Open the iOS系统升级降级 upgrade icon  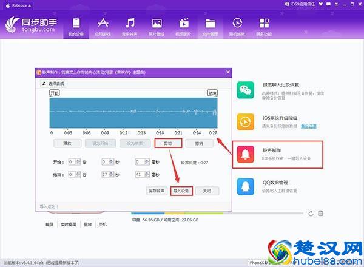point(245,122)
